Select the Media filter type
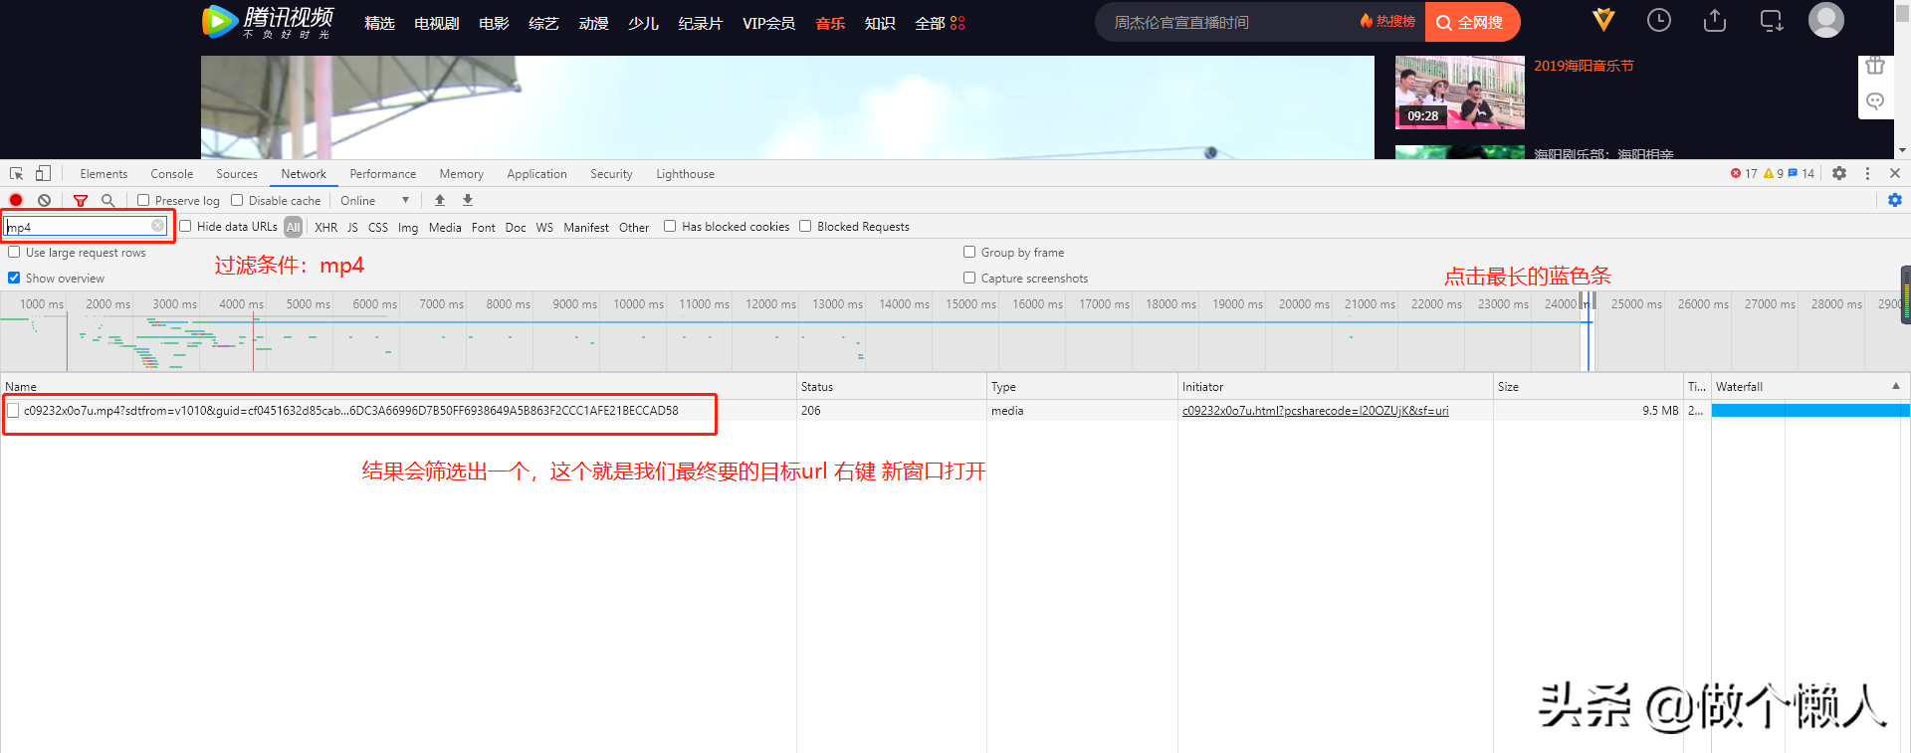1911x753 pixels. click(x=445, y=227)
